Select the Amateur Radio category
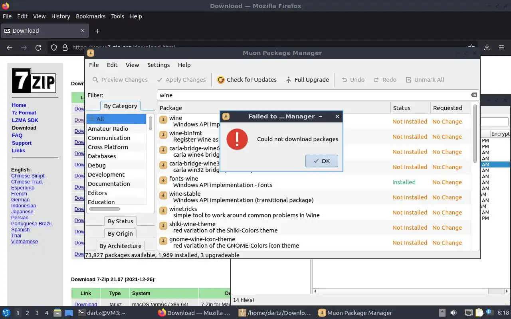Screen dimensions: 511x319 click(x=117, y=129)
